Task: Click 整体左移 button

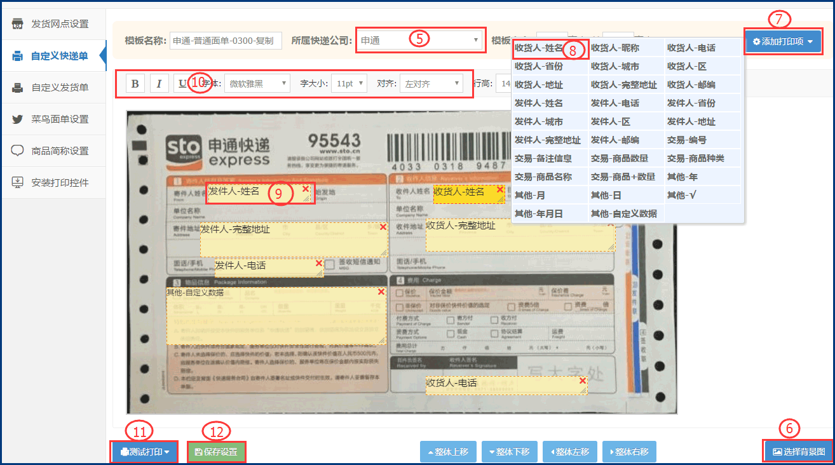Action: click(x=569, y=452)
